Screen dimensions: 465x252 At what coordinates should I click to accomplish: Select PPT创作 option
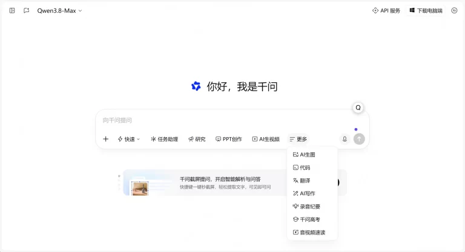pos(229,139)
